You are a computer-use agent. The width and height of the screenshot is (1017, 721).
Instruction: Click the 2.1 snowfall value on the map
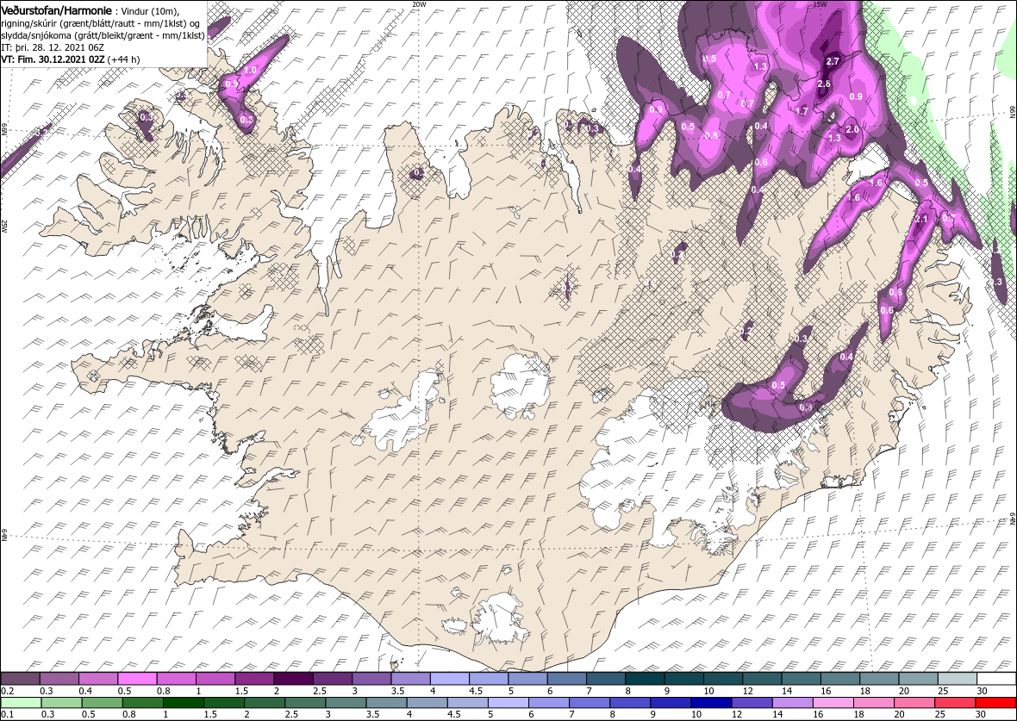(921, 219)
